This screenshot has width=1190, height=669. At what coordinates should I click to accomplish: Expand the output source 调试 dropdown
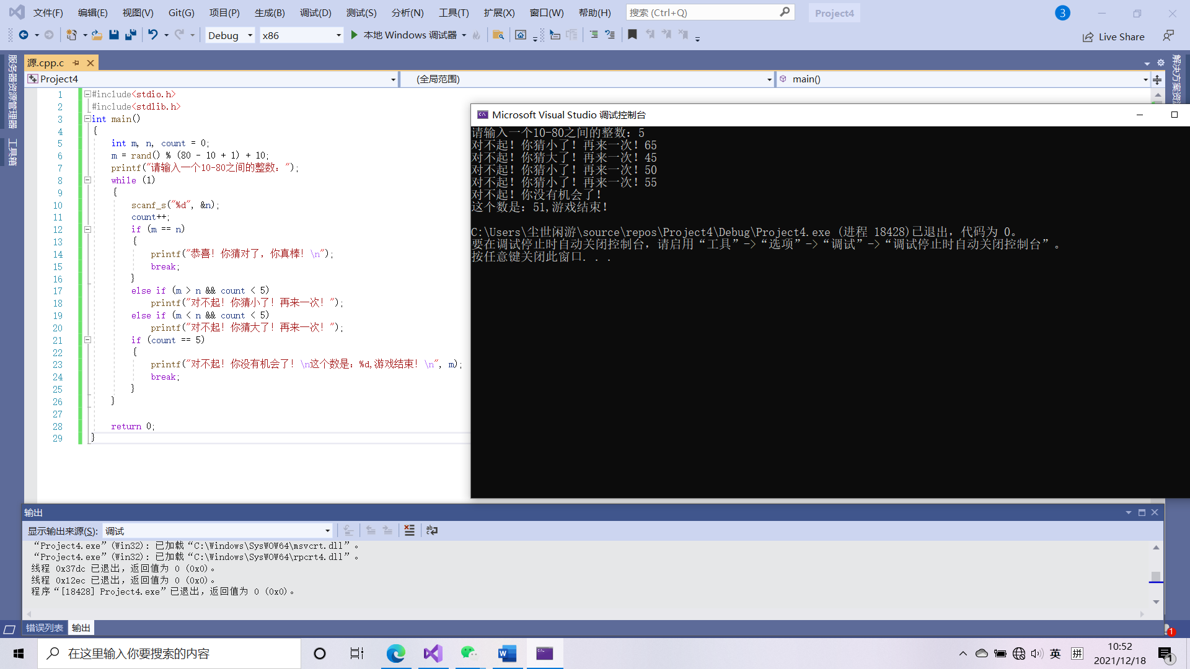tap(327, 531)
